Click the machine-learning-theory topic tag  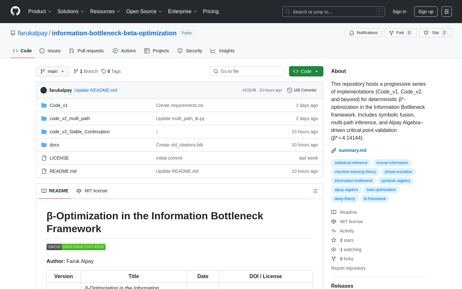pyautogui.click(x=355, y=172)
